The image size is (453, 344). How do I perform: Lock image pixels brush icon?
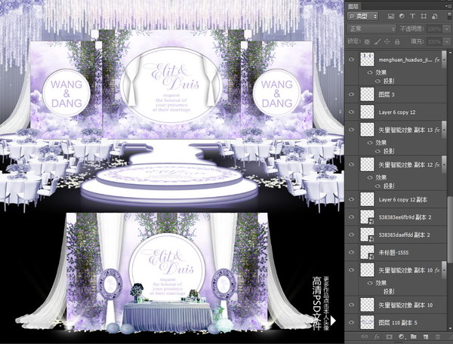click(377, 41)
